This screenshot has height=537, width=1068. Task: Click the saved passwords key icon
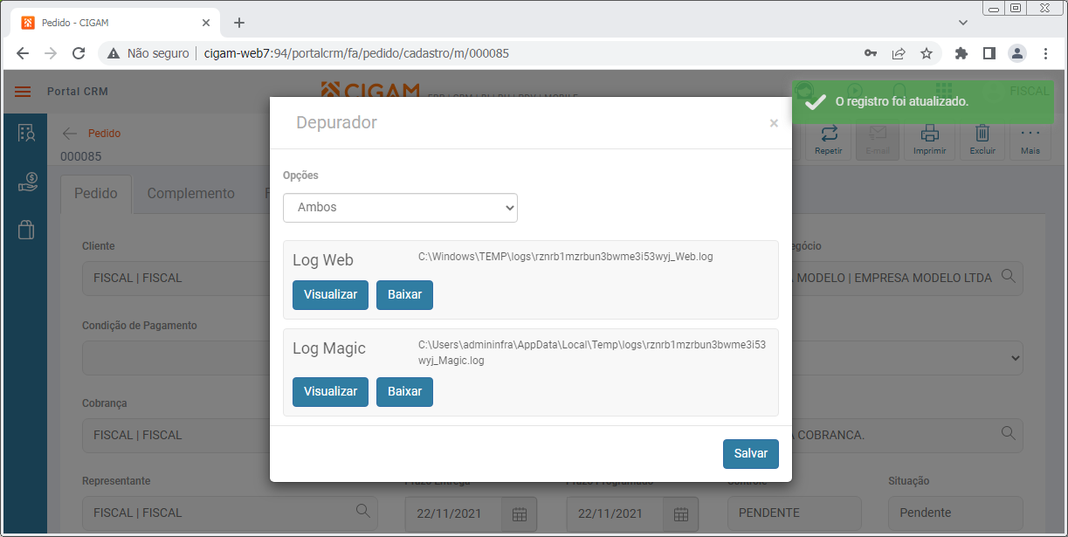871,53
